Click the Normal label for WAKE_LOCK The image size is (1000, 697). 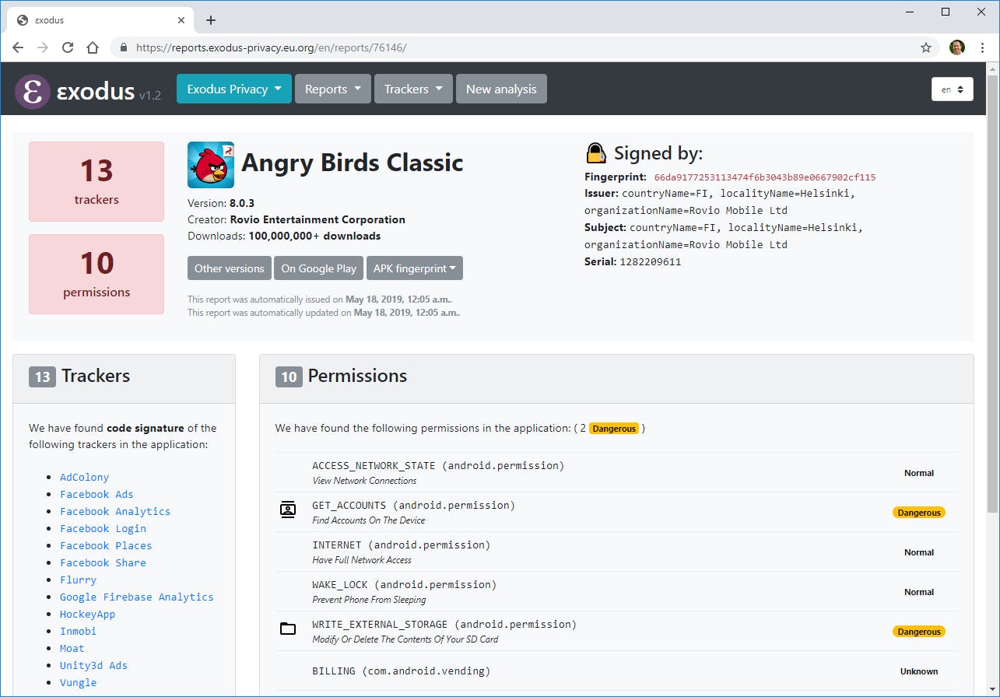click(x=919, y=592)
